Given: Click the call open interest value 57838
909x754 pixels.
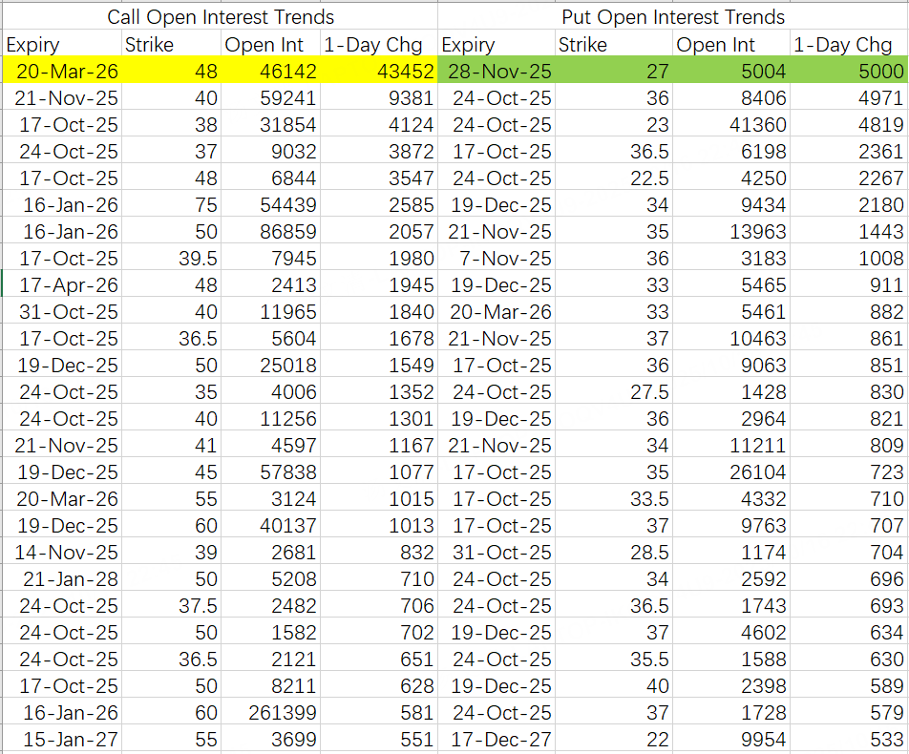Looking at the screenshot, I should pos(270,471).
